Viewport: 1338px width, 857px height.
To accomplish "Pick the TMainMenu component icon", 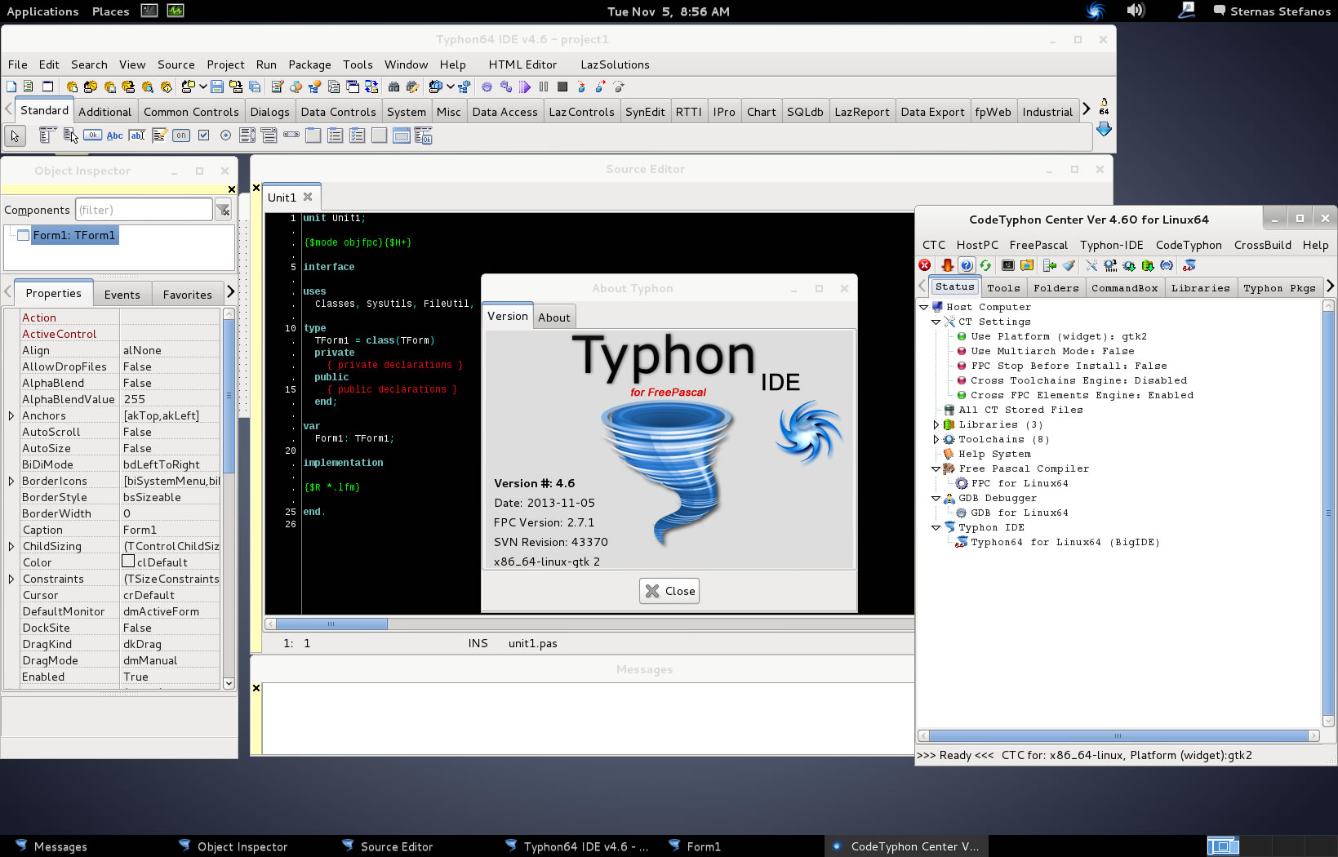I will pos(47,135).
